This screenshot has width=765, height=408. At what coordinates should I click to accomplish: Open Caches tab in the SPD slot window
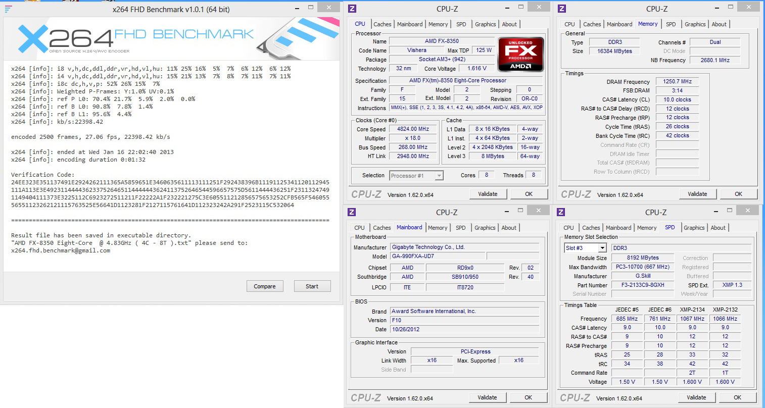[591, 228]
